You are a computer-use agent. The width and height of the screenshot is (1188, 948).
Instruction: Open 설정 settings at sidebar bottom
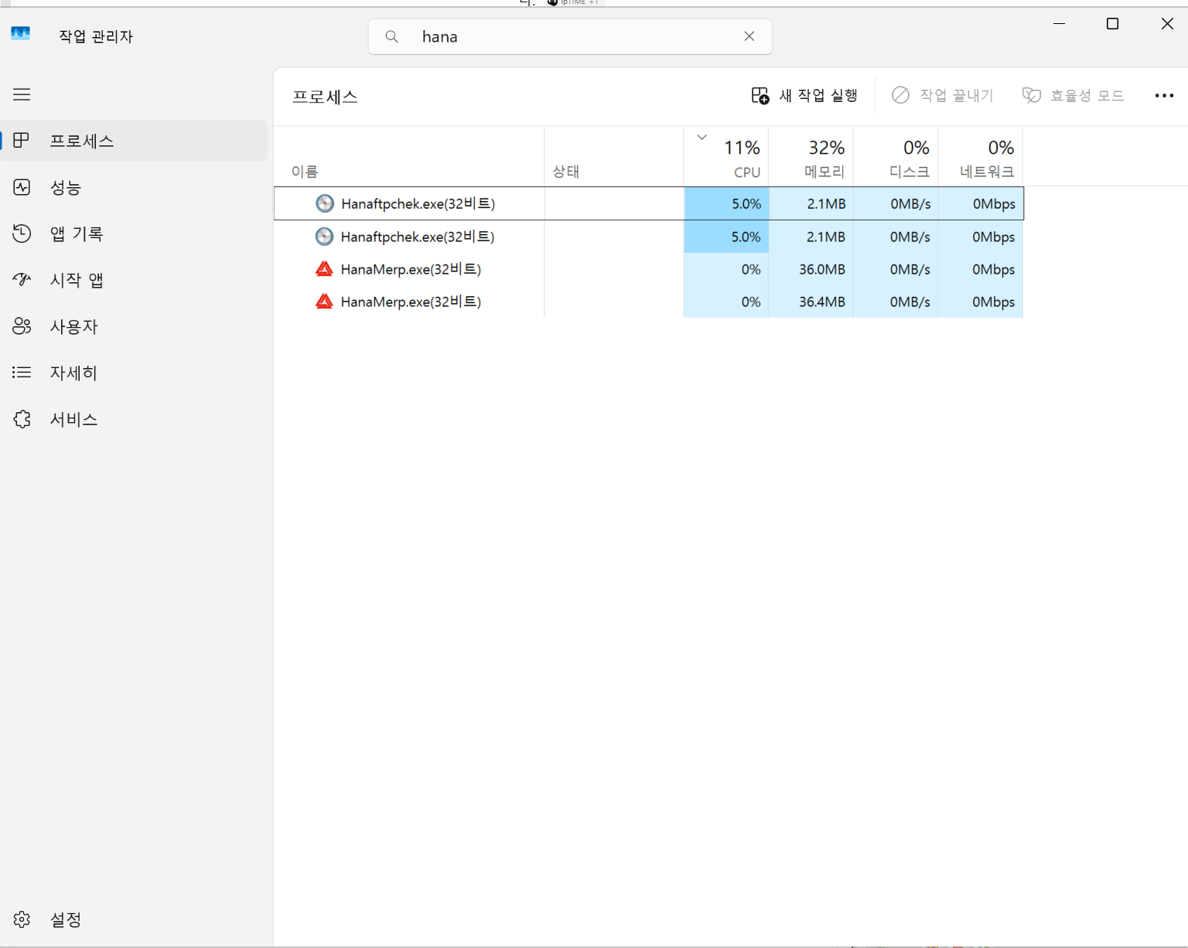point(134,919)
